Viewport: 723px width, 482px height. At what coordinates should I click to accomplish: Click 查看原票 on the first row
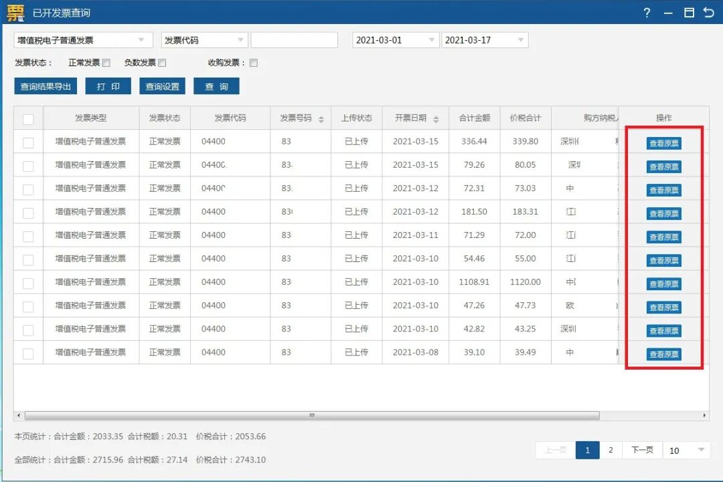[663, 142]
